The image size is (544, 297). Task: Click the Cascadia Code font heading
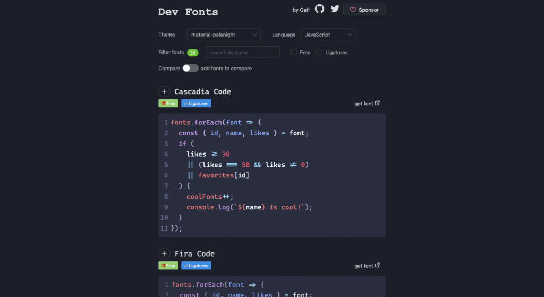point(202,91)
